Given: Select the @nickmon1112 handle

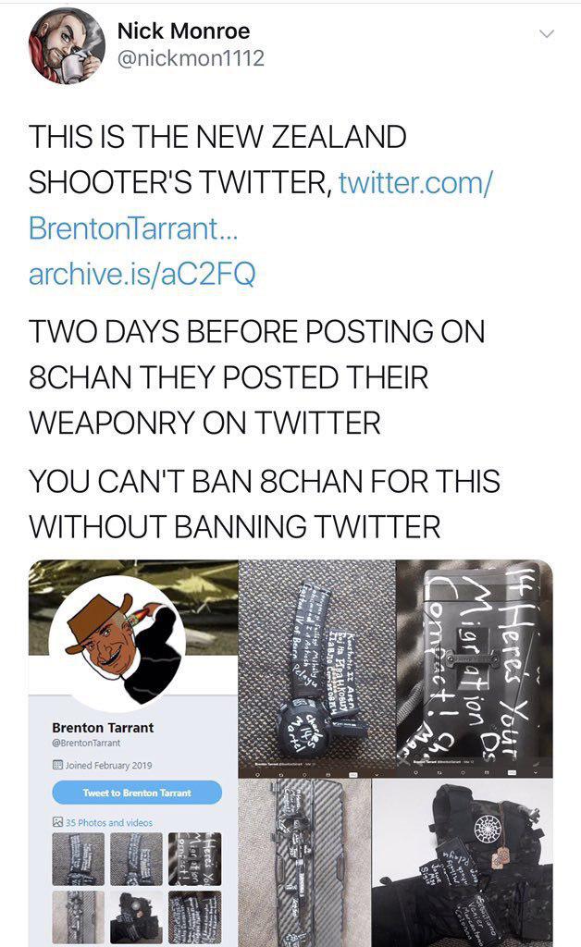Looking at the screenshot, I should (x=191, y=58).
